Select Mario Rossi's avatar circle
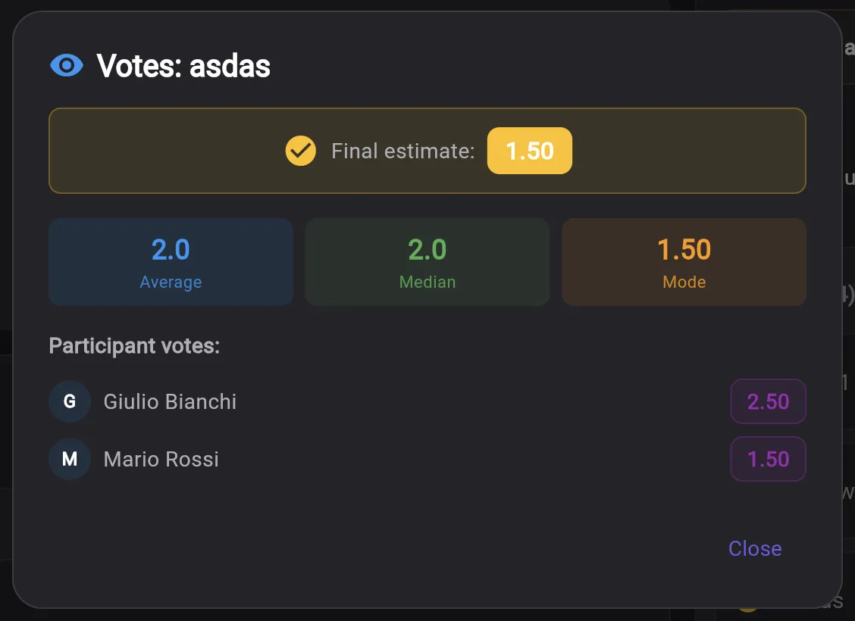Screen dimensions: 855x621 click(69, 459)
